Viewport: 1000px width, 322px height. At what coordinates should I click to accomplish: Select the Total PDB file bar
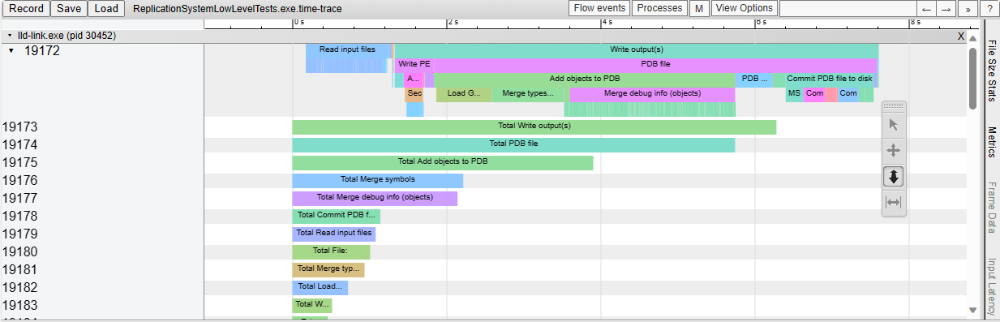[x=513, y=144]
